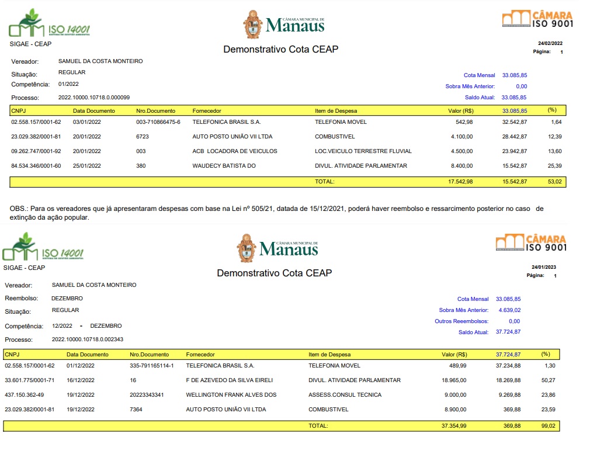
Task: Click supplier WAUDECY BATISTA DO
Action: point(224,165)
